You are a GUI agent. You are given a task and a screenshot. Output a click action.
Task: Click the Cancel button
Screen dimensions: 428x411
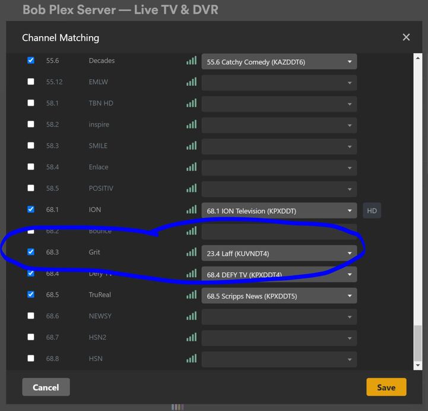coord(46,387)
